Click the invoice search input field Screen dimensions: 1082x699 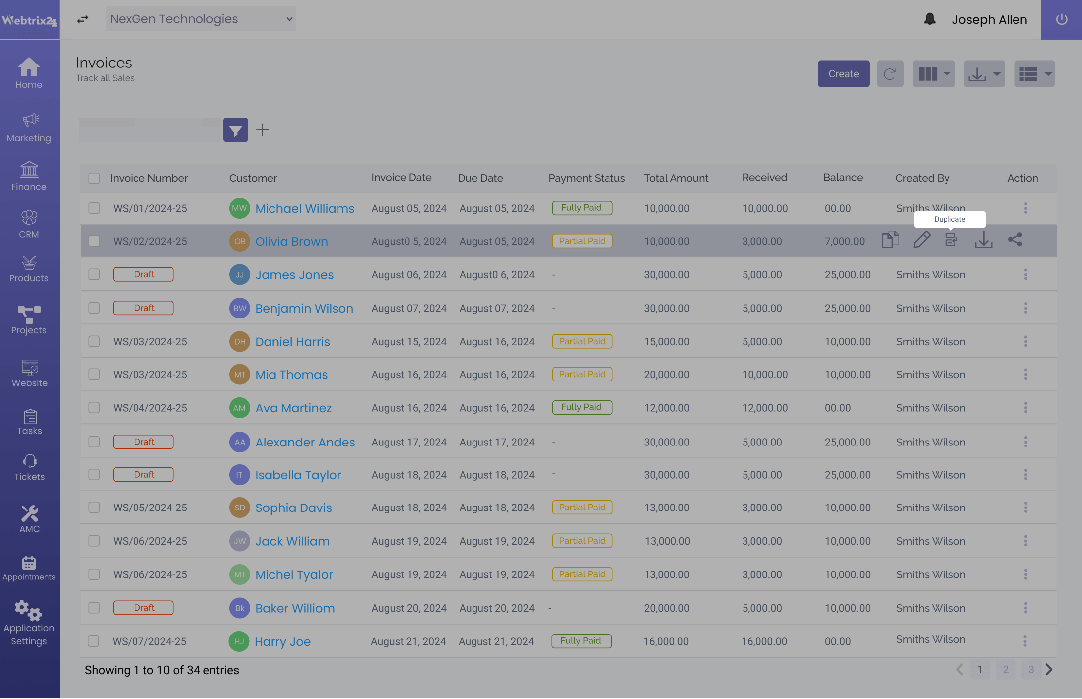tap(149, 130)
